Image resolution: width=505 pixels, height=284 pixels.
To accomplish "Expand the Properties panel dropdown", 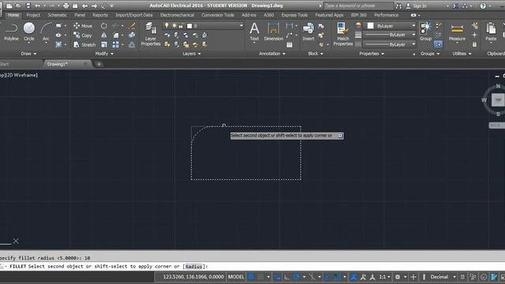I will click(372, 54).
